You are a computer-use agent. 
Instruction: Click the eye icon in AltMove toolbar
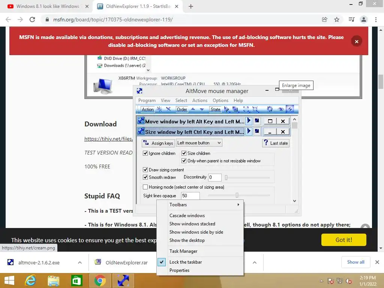tap(280, 109)
